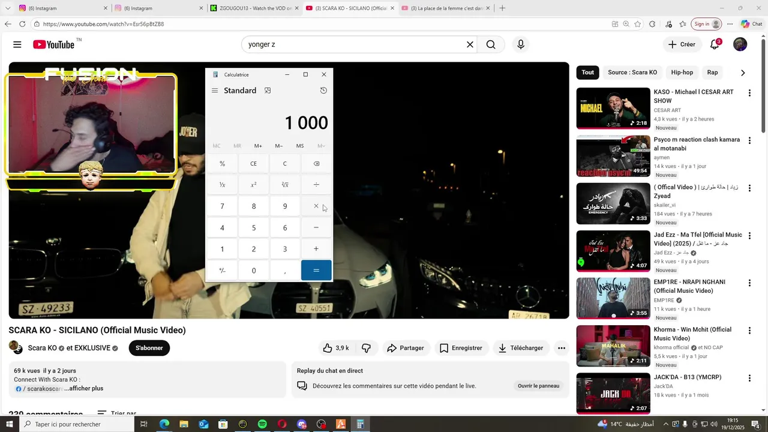Open options for EMP1RE - NRAPI NGHANI video
The image size is (768, 432).
[x=749, y=283]
